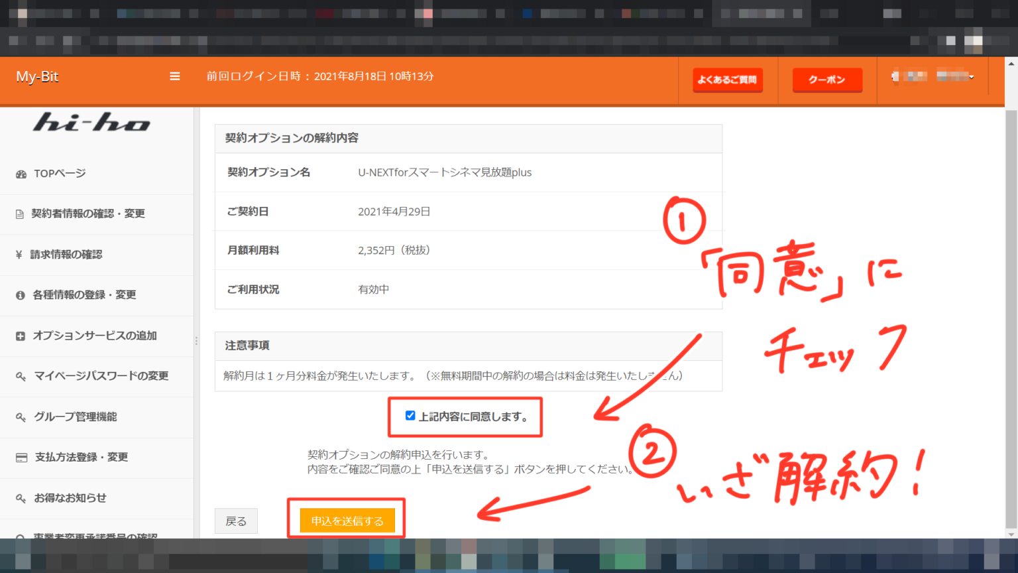Image resolution: width=1018 pixels, height=573 pixels.
Task: Click the hi-ho logo in the sidebar
Action: coord(91,123)
